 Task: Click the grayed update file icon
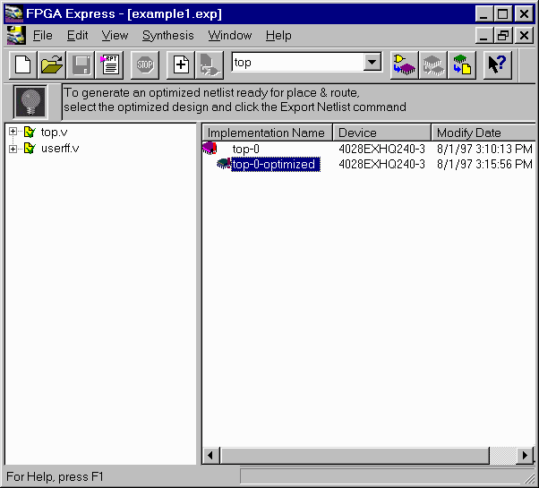click(210, 64)
